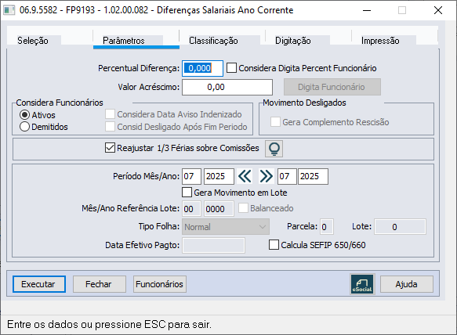Click the Movimento Desligados group label
This screenshot has height=335, width=457.
tap(304, 103)
